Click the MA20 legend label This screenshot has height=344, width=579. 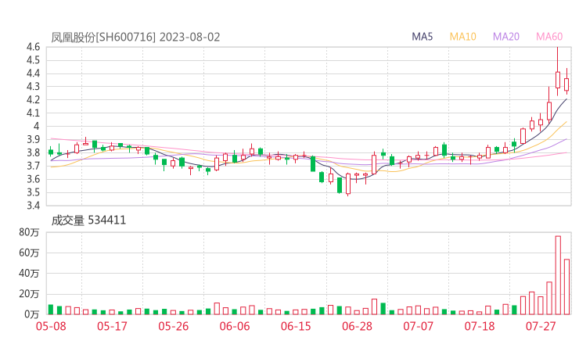pos(506,37)
